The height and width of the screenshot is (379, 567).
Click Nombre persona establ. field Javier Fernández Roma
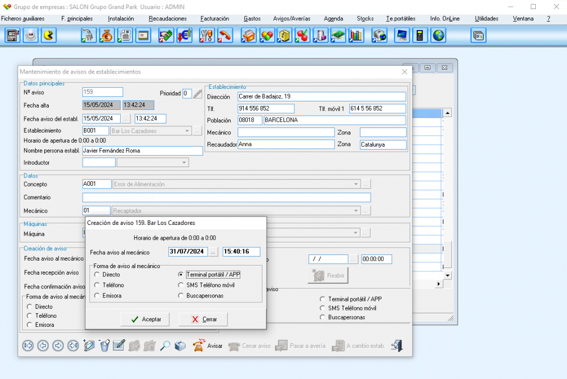click(x=142, y=151)
